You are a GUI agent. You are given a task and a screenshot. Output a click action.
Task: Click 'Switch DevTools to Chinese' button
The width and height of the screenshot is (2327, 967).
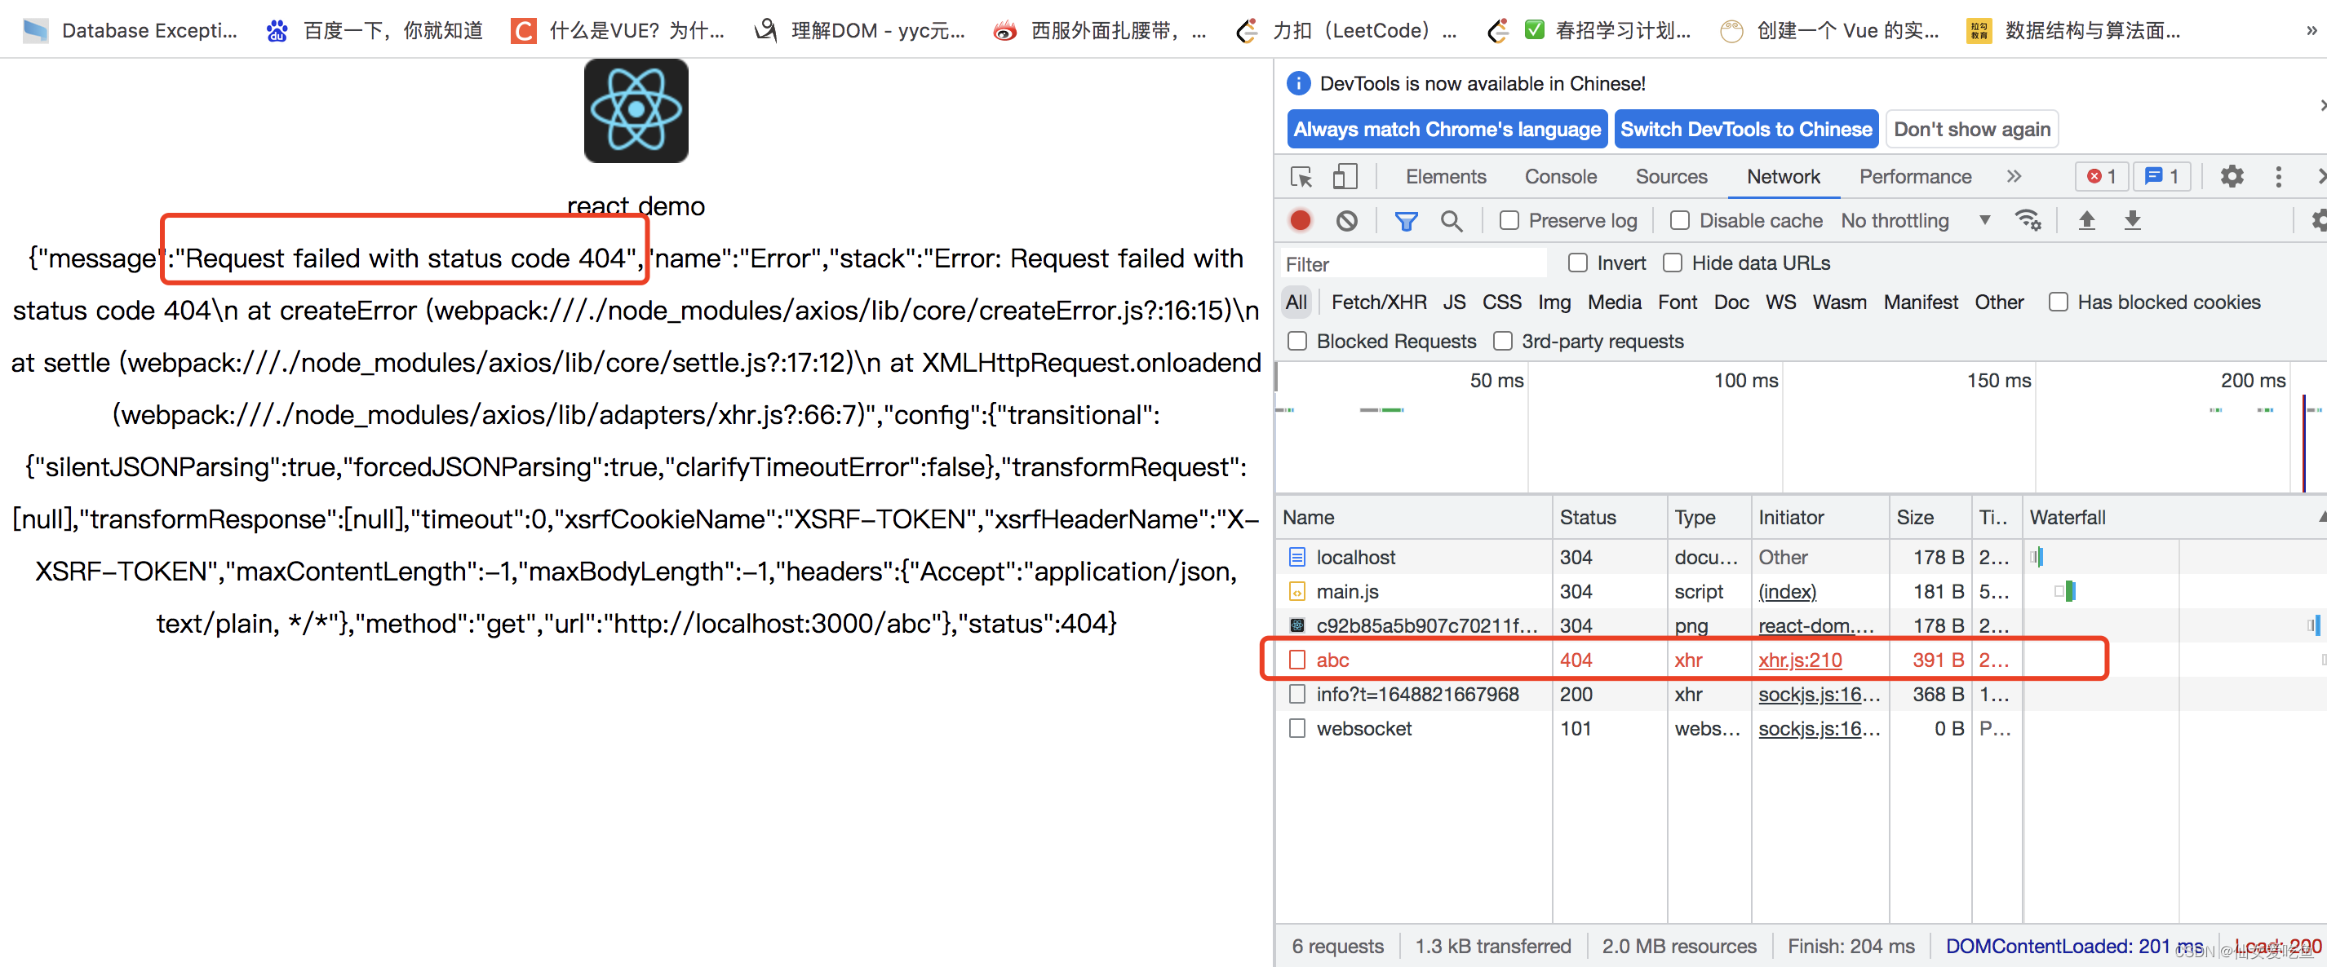click(1745, 129)
